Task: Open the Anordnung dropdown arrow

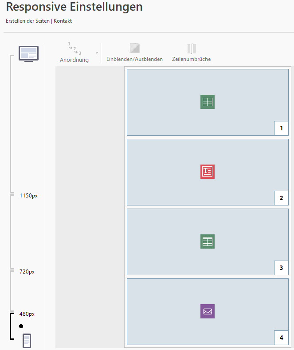Action: coord(97,53)
